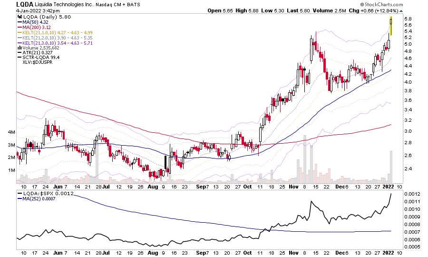Screen dimensions: 428x257
Task: Click the candlestick icon beside LQDA (Daily)
Action: pos(20,17)
